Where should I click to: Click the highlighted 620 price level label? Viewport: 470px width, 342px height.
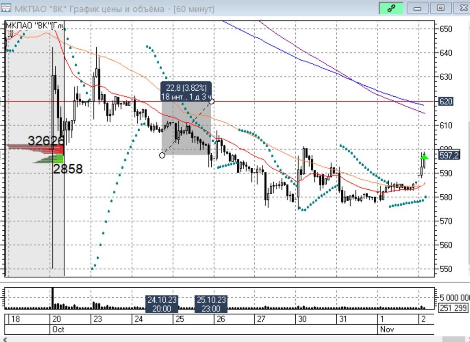pos(445,102)
